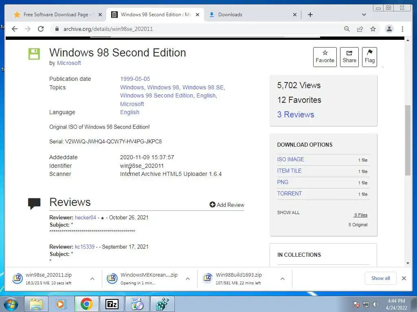
Task: Open Windows Explorer from the taskbar
Action: tap(36, 304)
